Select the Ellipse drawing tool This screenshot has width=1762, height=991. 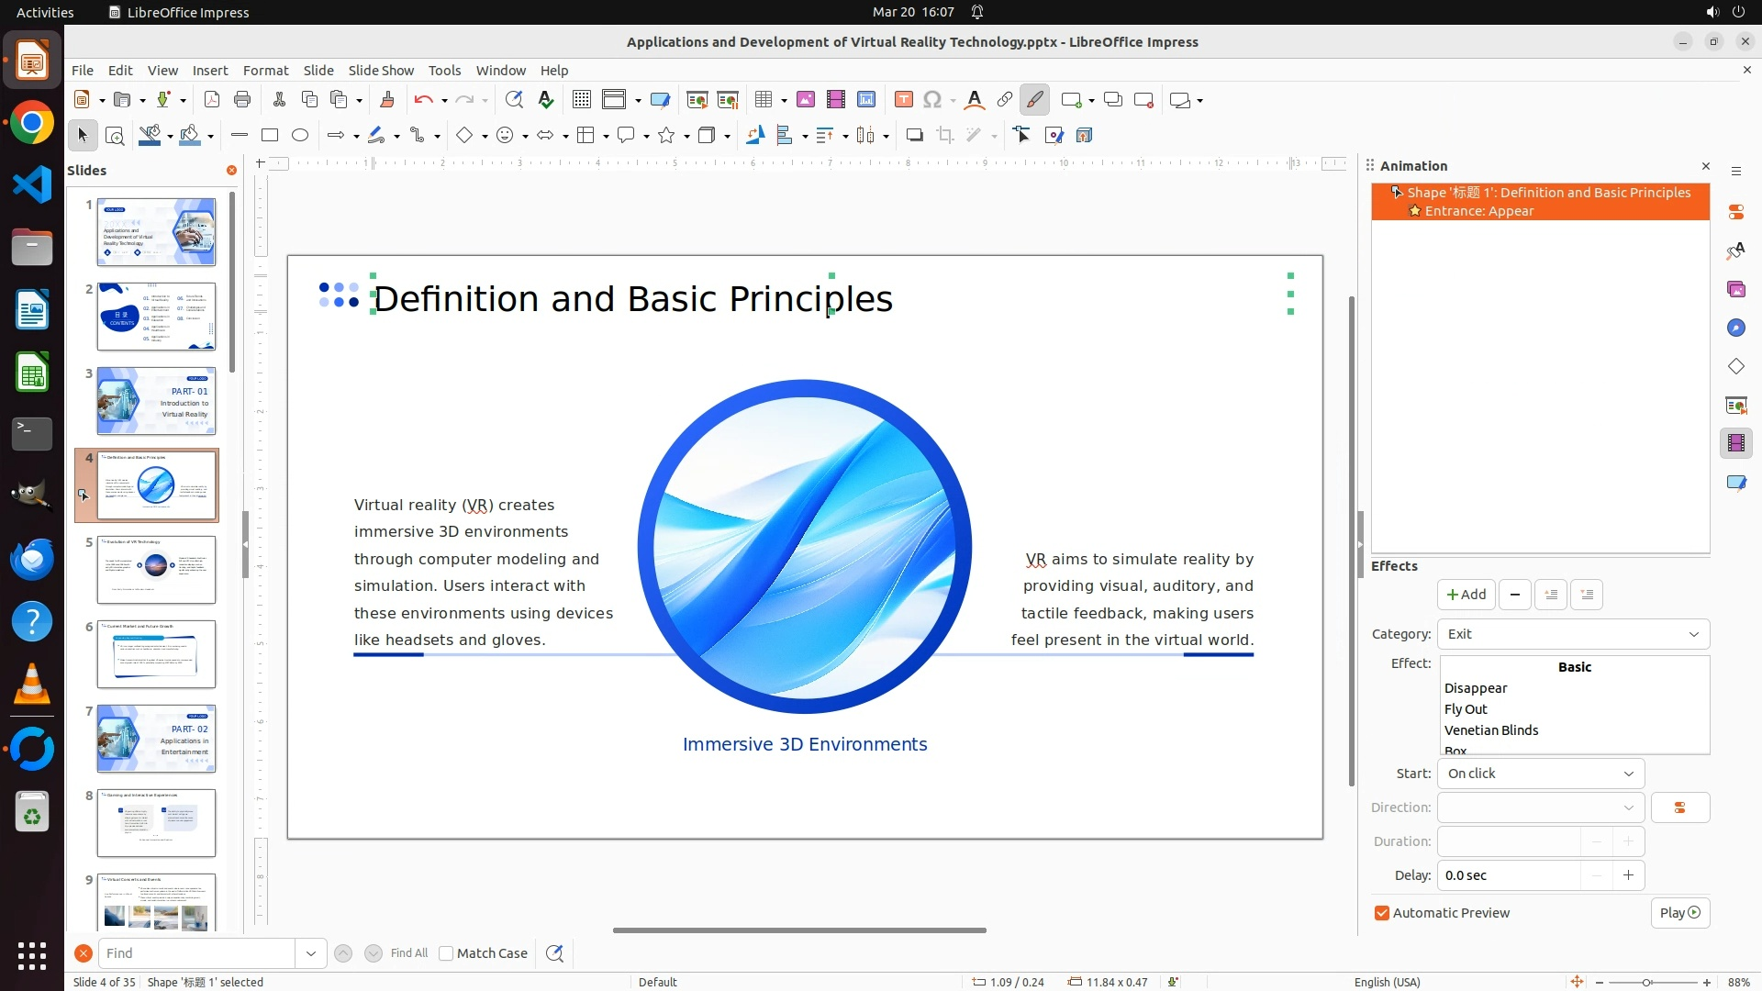(x=300, y=136)
